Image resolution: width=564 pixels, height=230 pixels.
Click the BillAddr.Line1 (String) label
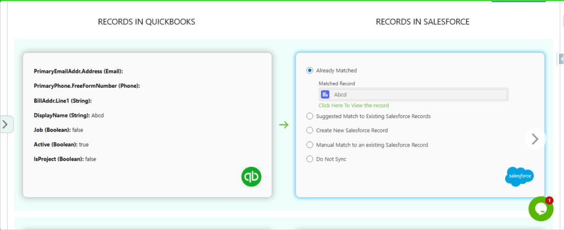point(63,100)
